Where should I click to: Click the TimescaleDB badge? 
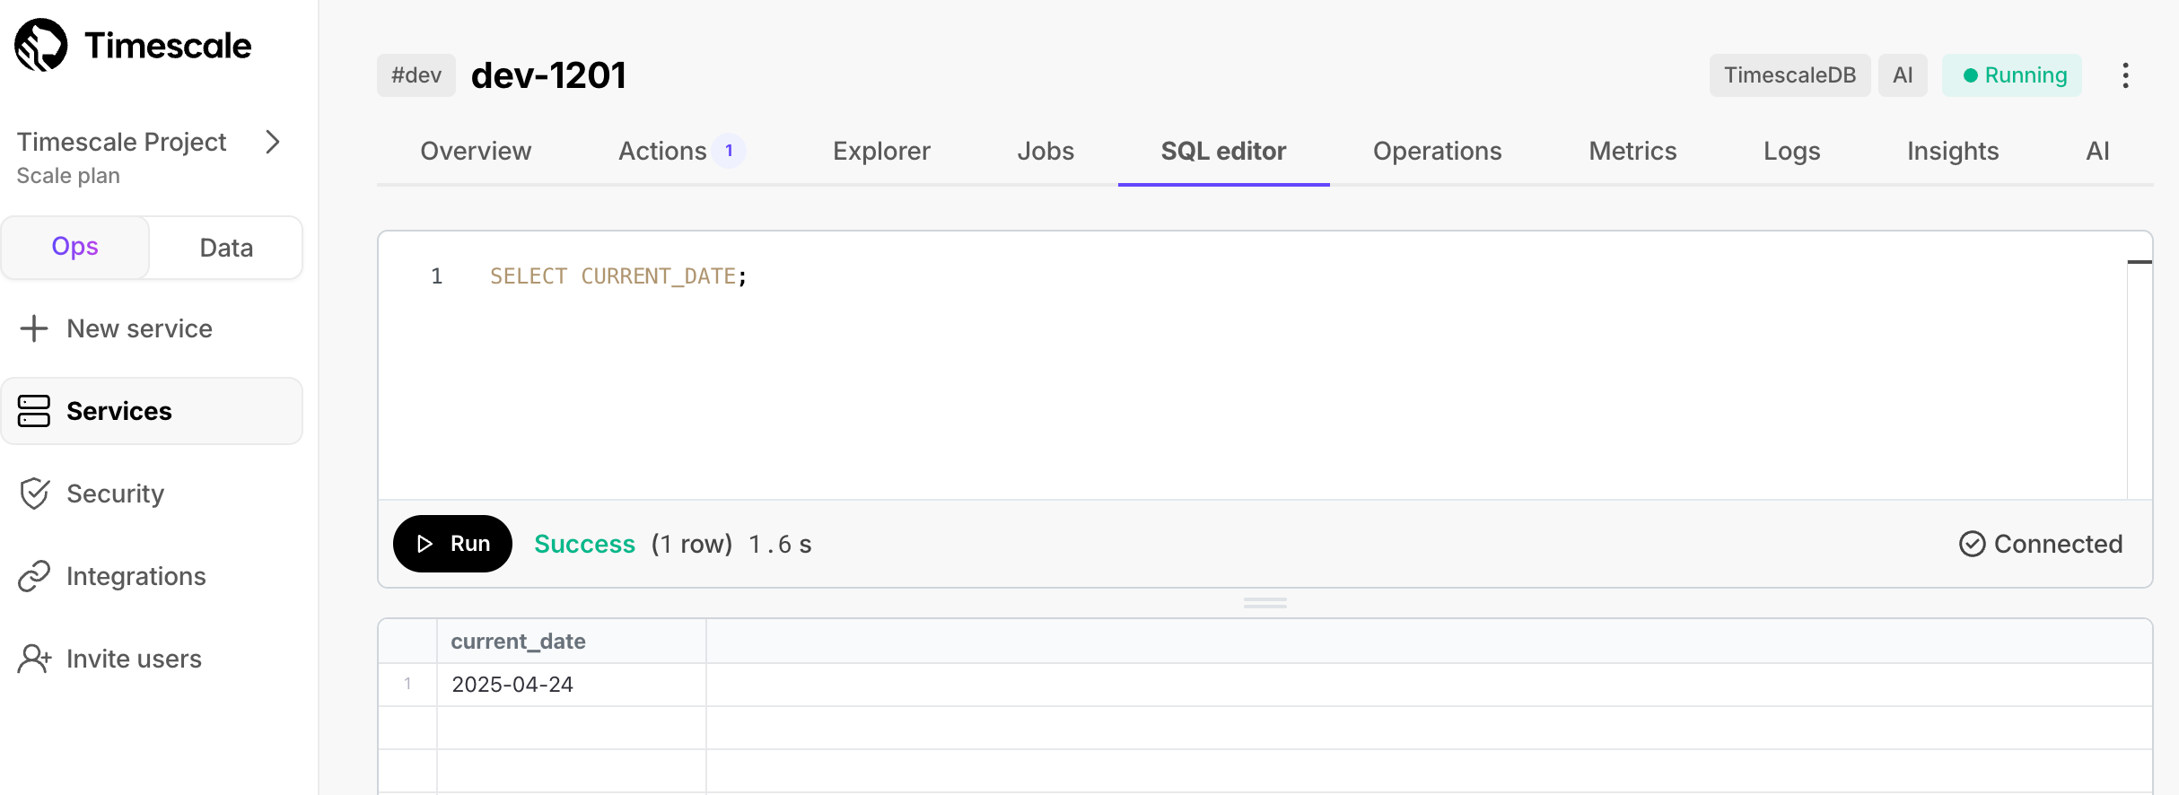click(1790, 75)
